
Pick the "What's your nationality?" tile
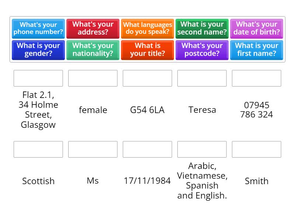point(93,50)
